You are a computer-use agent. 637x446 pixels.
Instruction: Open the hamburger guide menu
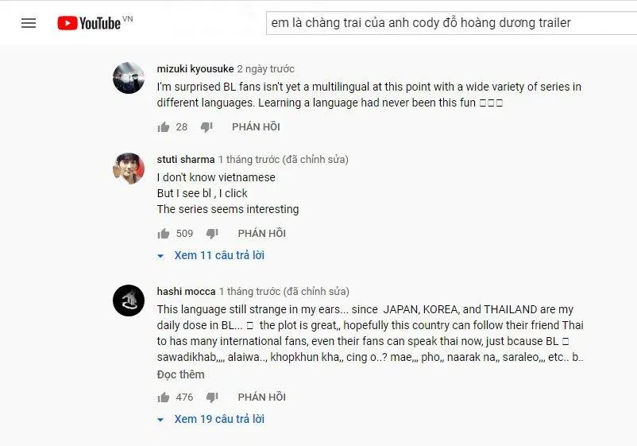29,23
